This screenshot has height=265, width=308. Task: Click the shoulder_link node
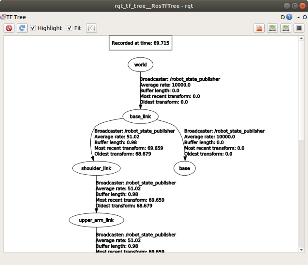click(x=97, y=168)
